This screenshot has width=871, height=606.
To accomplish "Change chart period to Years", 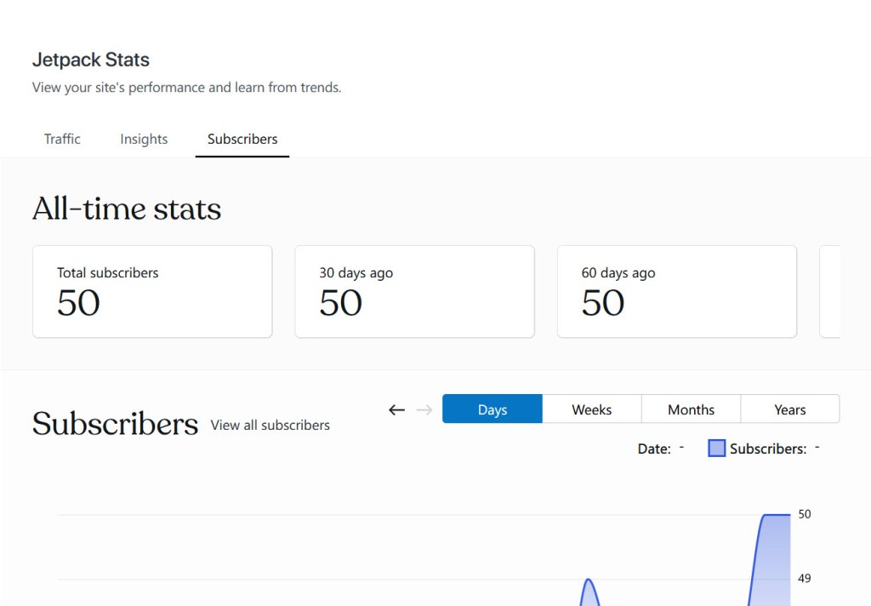I will pyautogui.click(x=789, y=409).
